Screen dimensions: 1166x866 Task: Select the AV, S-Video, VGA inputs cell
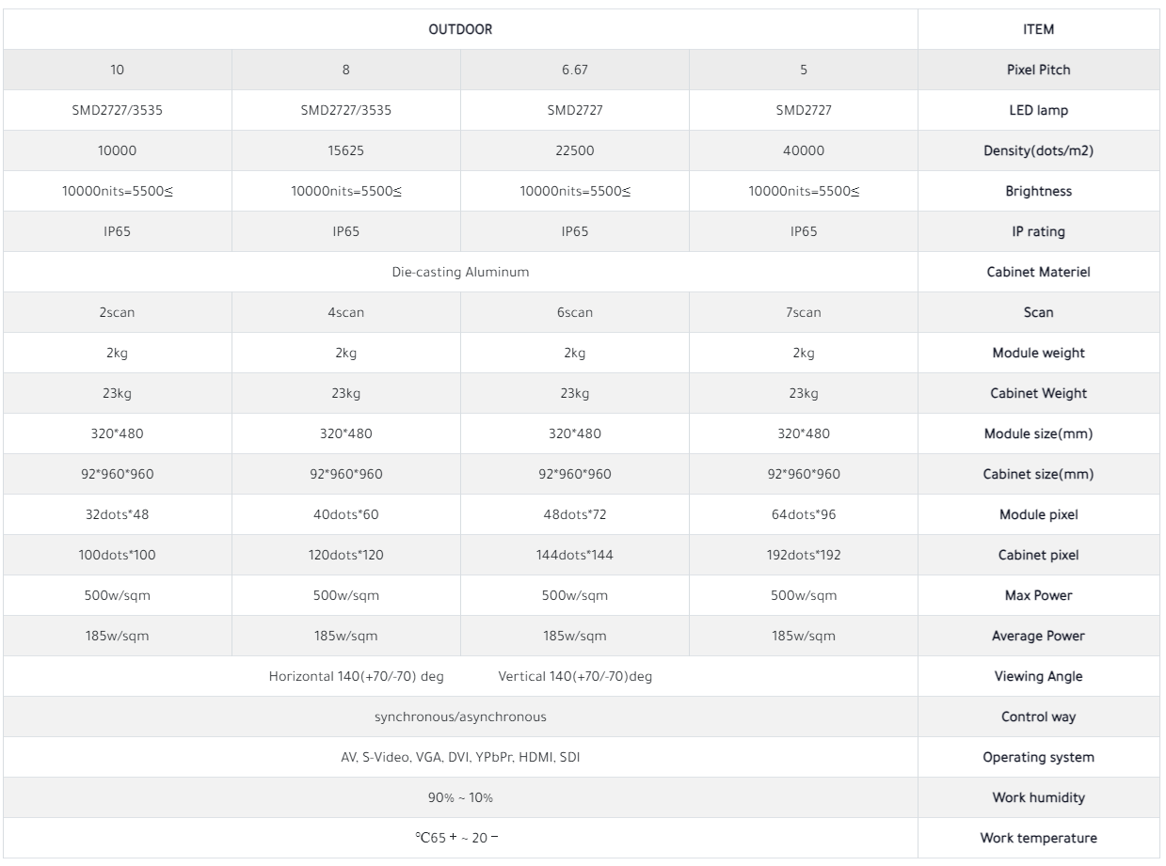(x=460, y=757)
